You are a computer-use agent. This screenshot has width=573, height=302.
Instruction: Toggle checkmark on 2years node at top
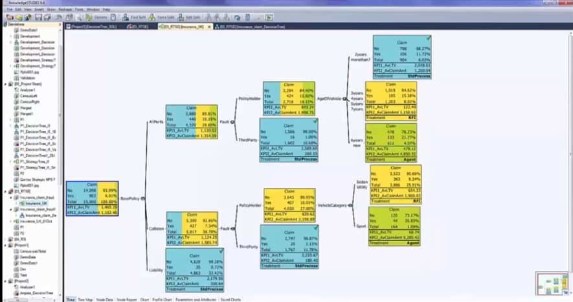pos(429,38)
